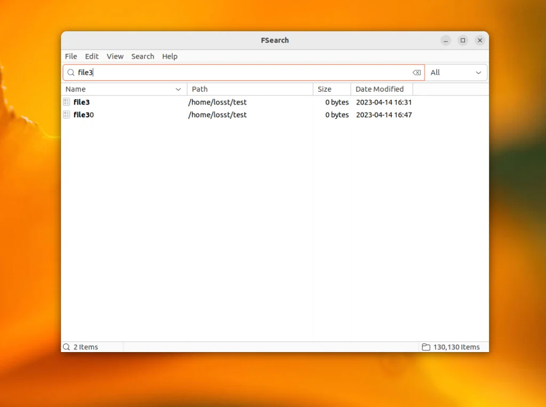This screenshot has width=546, height=407.
Task: Click the file30 file icon
Action: click(x=67, y=115)
